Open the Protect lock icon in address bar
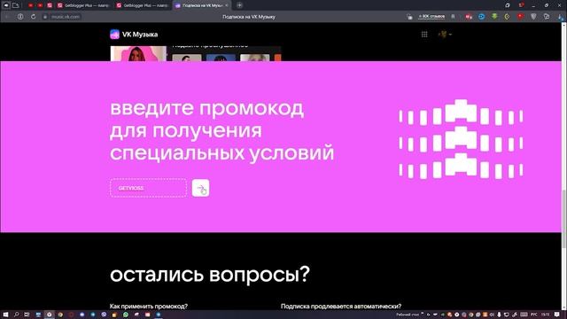This screenshot has width=567, height=319. coord(409,17)
